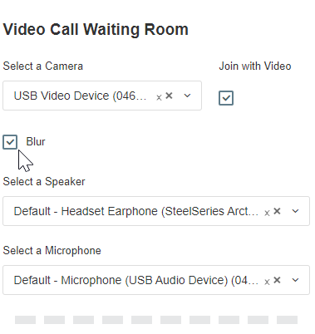This screenshot has width=315, height=334.
Task: Select the USB Video Device camera field
Action: [x=102, y=96]
